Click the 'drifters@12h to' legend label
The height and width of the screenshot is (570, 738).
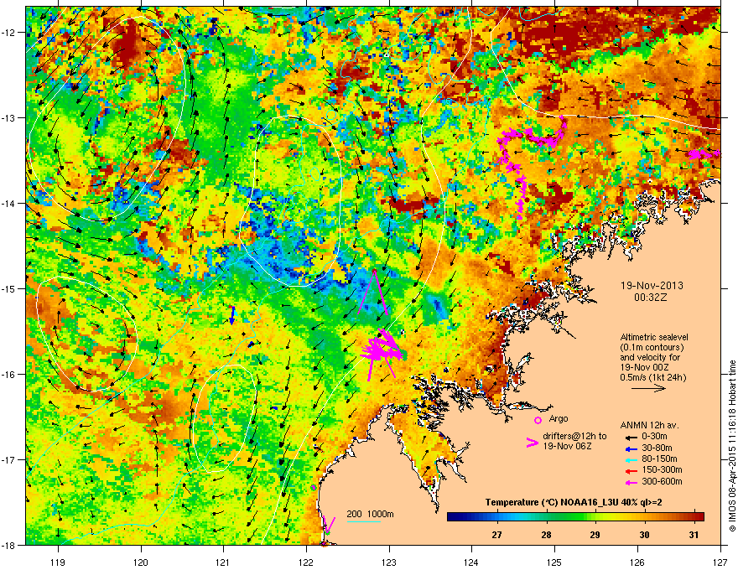point(574,437)
